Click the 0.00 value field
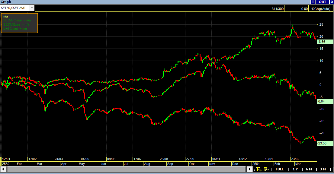 [296, 9]
